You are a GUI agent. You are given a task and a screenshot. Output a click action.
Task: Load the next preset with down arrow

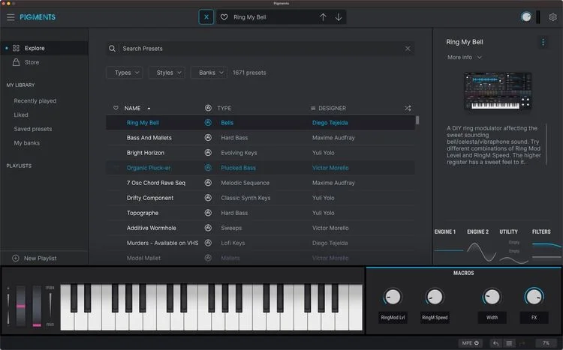[339, 17]
